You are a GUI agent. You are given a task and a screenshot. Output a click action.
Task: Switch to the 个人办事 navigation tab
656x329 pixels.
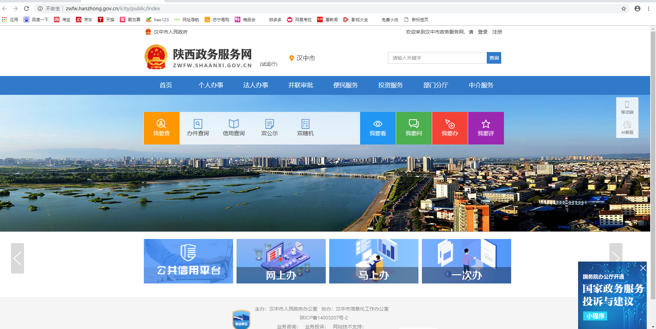(211, 85)
